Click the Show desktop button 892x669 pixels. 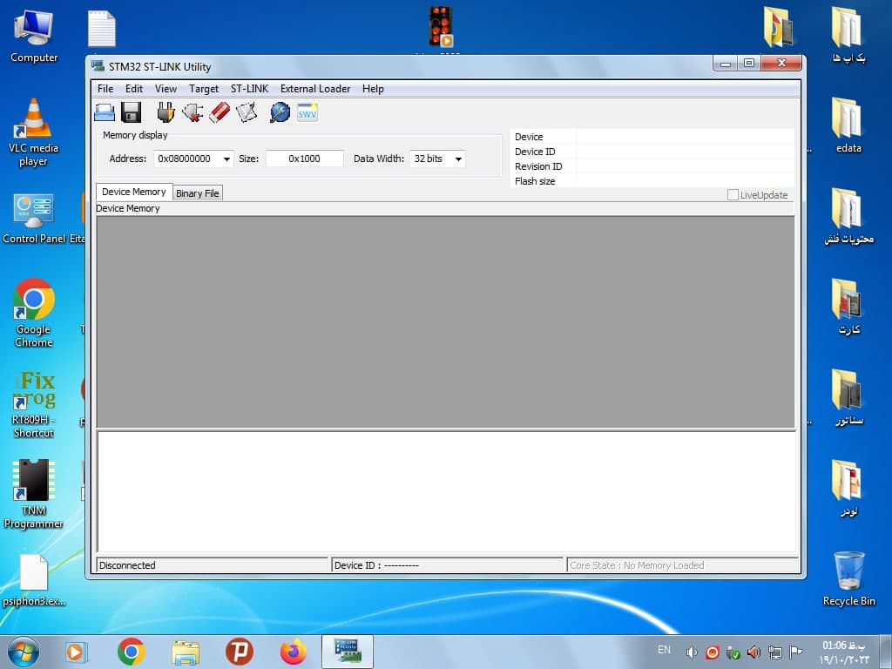click(x=885, y=652)
